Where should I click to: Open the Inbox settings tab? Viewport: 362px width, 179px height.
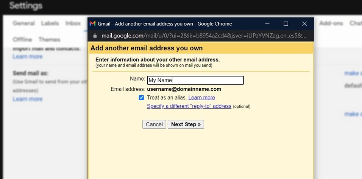tap(73, 23)
